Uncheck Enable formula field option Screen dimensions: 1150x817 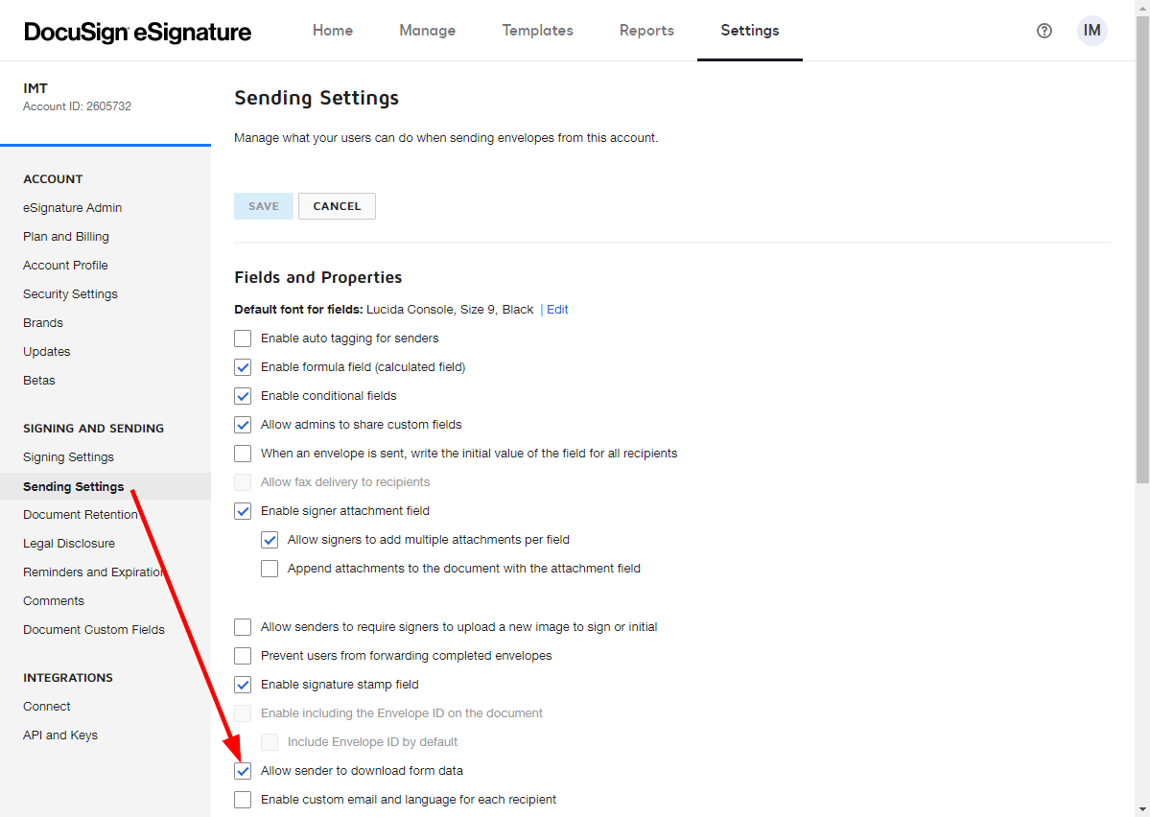(x=243, y=366)
